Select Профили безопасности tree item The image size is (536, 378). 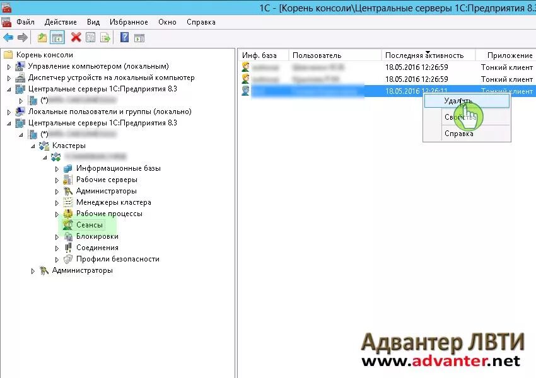coord(117,259)
